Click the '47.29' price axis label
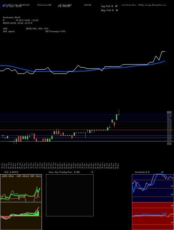The image size is (174, 230). (169, 128)
